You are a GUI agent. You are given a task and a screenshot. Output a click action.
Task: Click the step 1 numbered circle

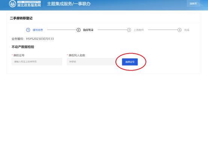(x=28, y=30)
